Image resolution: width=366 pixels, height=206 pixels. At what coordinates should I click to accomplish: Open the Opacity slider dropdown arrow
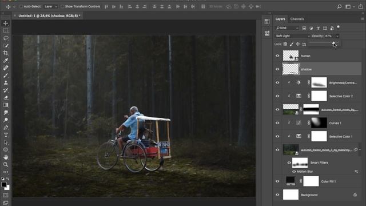point(337,36)
